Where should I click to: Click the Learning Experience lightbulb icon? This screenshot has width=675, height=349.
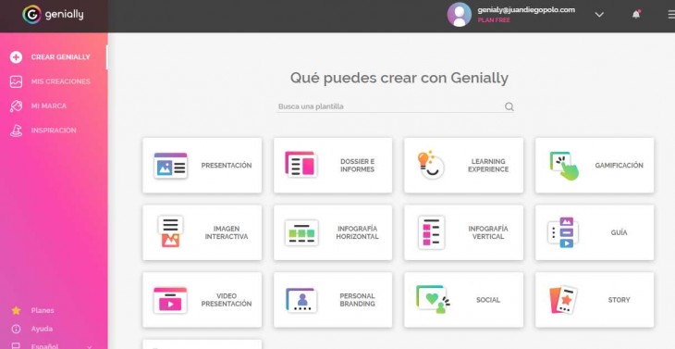point(431,165)
